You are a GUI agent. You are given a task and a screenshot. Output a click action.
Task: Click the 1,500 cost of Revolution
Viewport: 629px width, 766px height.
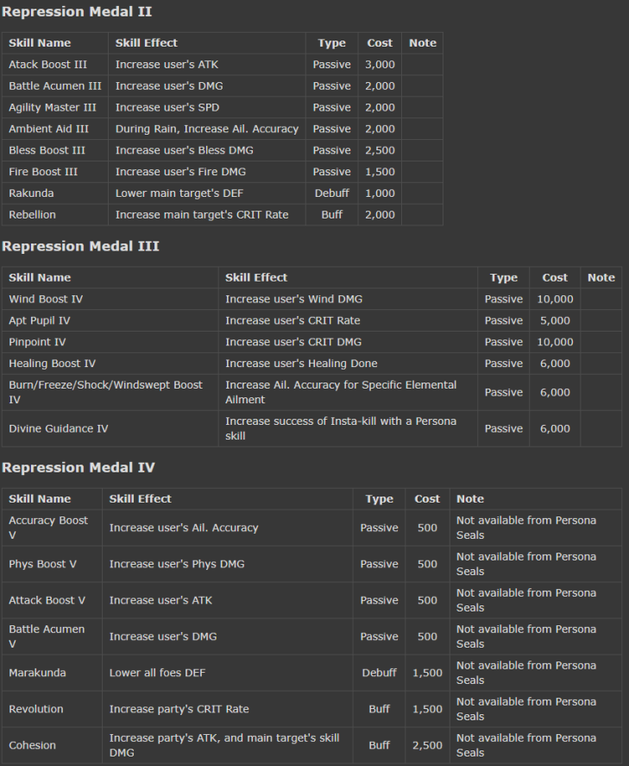[427, 709]
